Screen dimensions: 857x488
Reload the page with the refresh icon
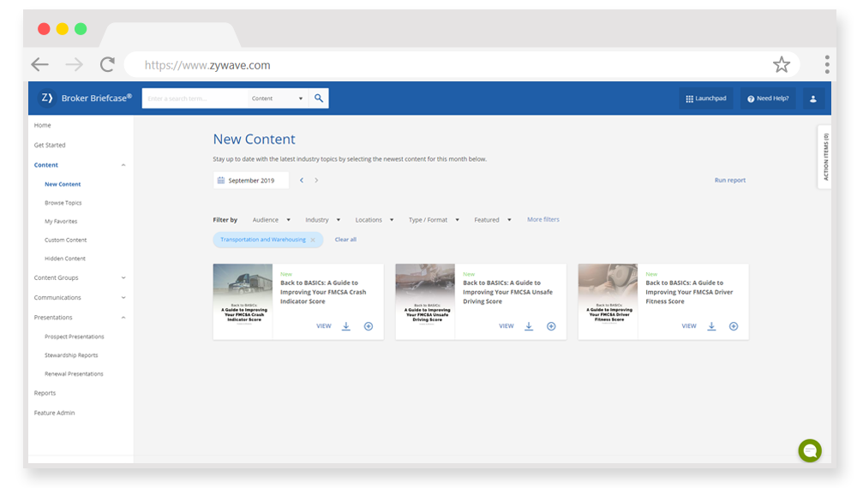coord(107,65)
